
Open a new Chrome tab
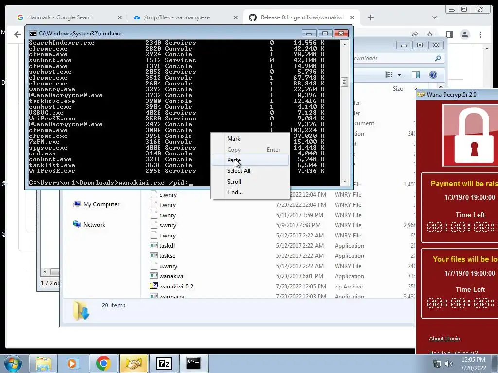click(x=370, y=18)
